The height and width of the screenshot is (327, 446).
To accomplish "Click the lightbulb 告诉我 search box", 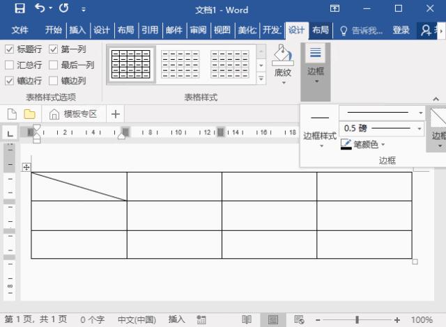I will pos(362,31).
